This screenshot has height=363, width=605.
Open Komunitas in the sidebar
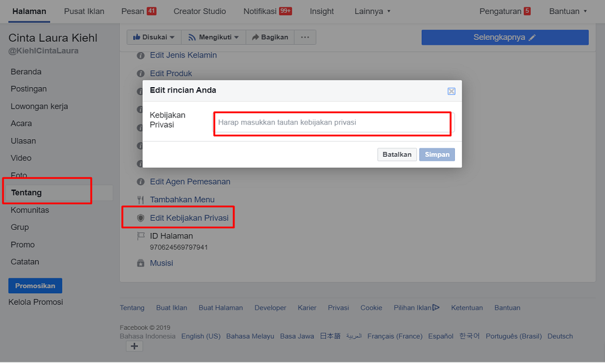(30, 211)
